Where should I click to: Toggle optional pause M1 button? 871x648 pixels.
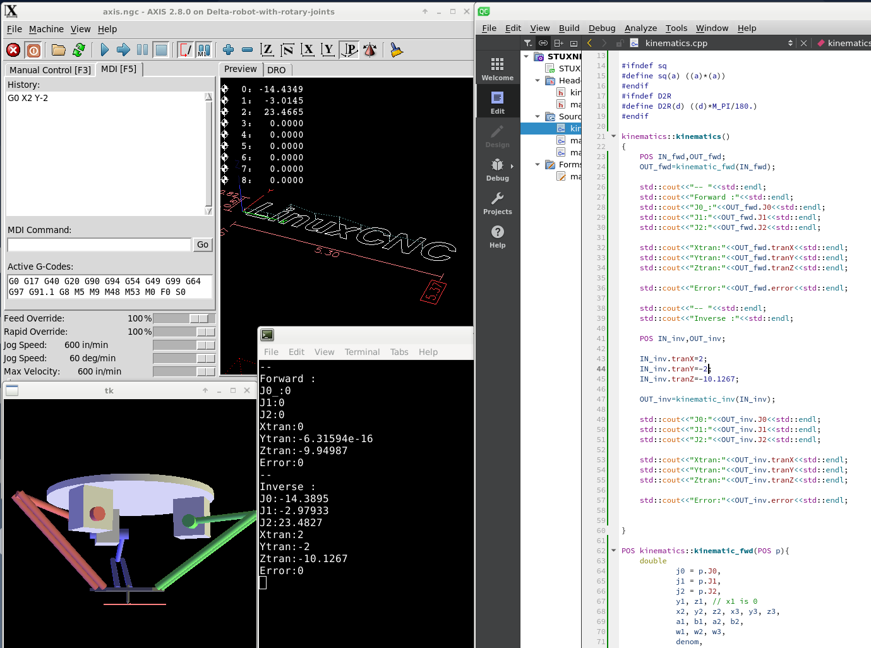pos(204,50)
